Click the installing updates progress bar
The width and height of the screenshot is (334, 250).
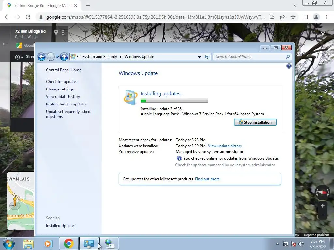(174, 100)
